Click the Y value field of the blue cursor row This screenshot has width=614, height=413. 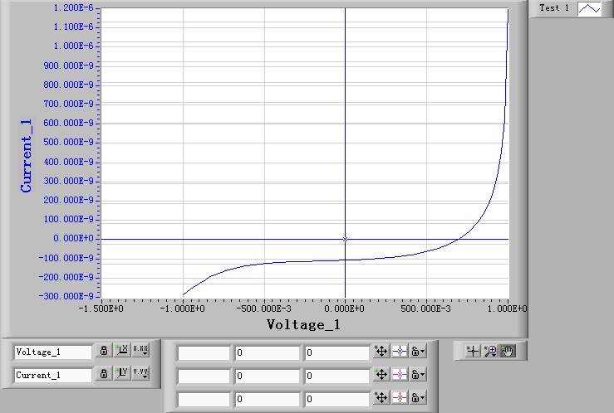coord(337,352)
